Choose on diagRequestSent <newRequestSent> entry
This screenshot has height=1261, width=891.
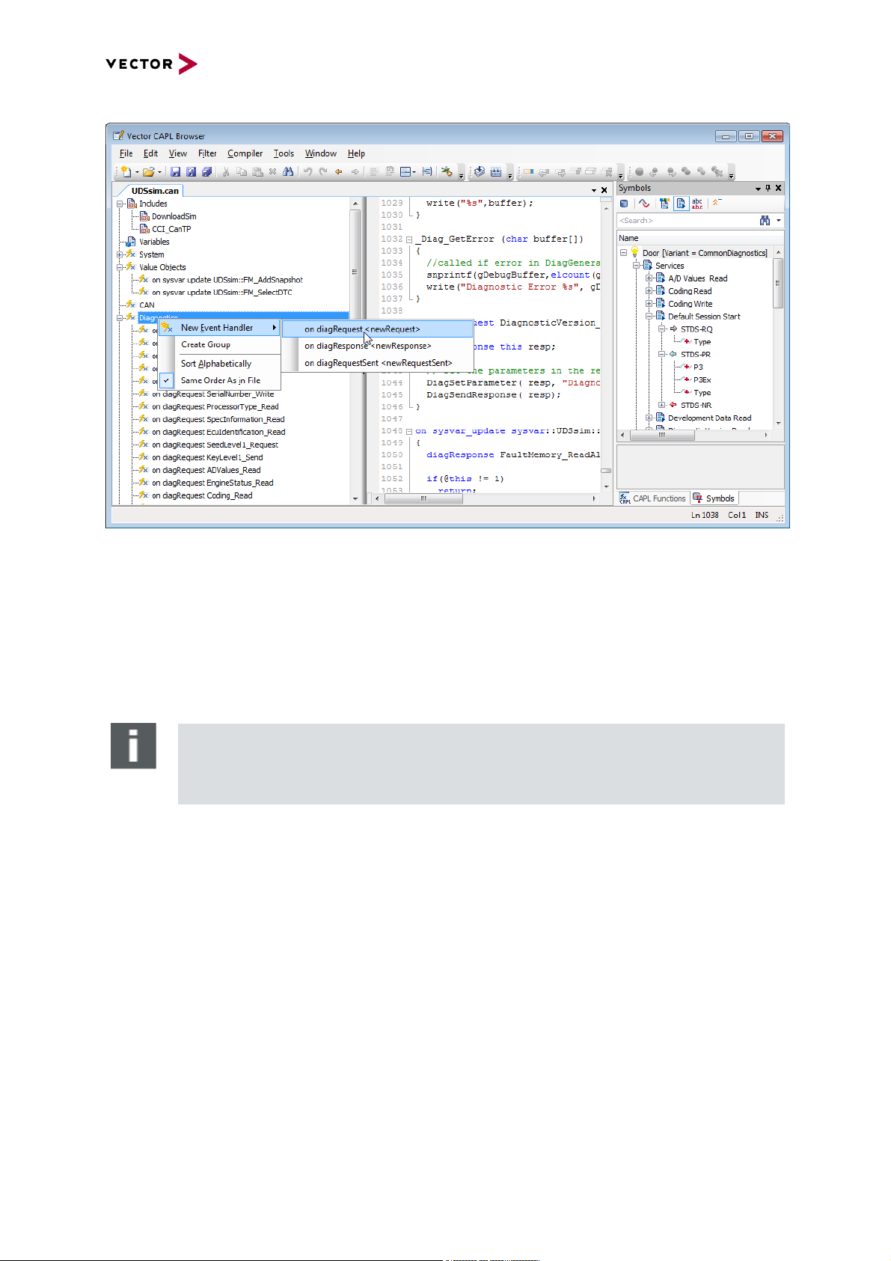tap(377, 363)
